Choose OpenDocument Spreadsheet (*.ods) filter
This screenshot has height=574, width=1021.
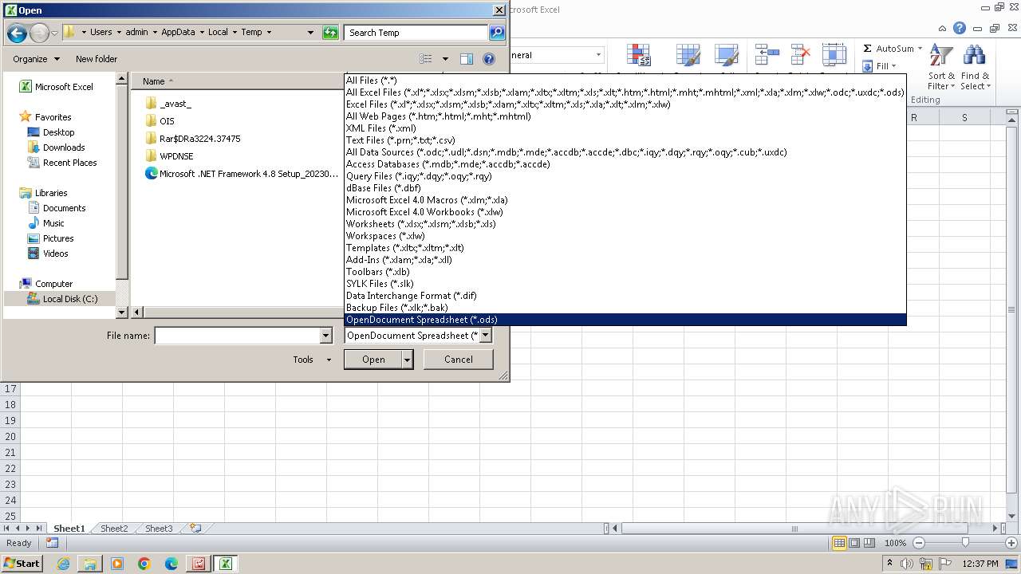pyautogui.click(x=625, y=320)
